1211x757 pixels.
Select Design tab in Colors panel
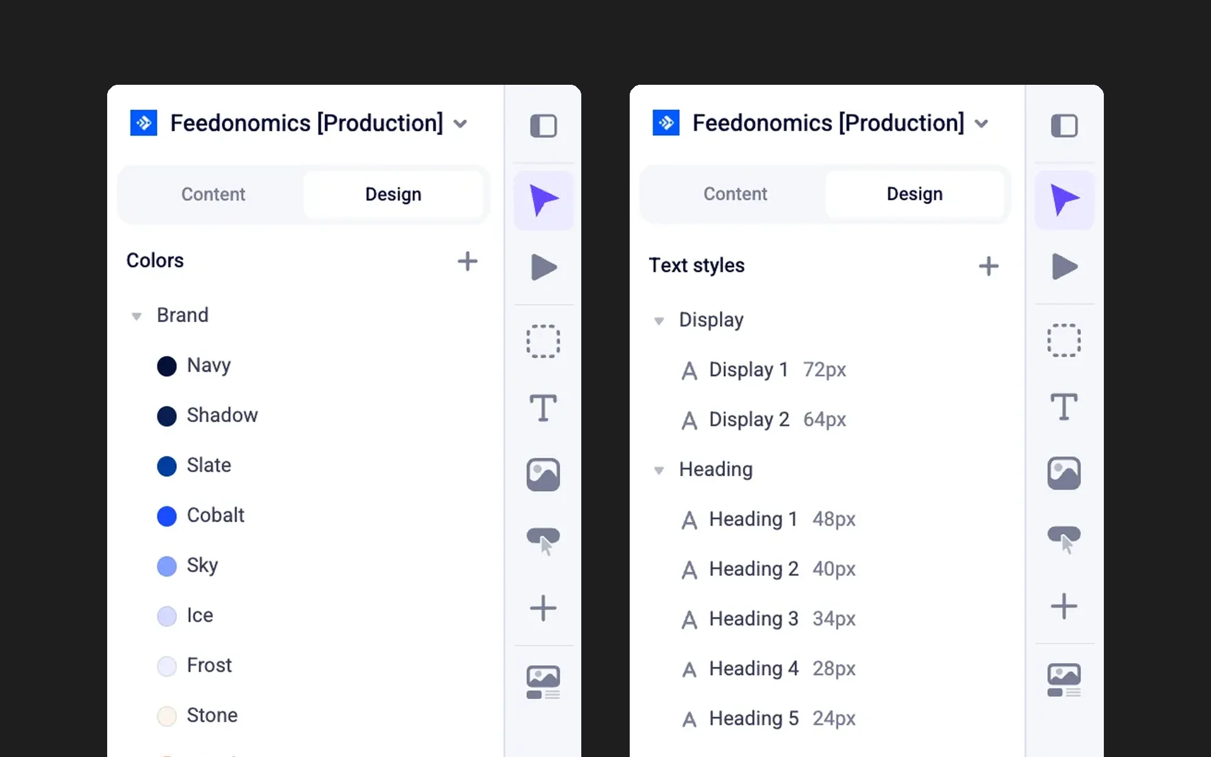(393, 194)
